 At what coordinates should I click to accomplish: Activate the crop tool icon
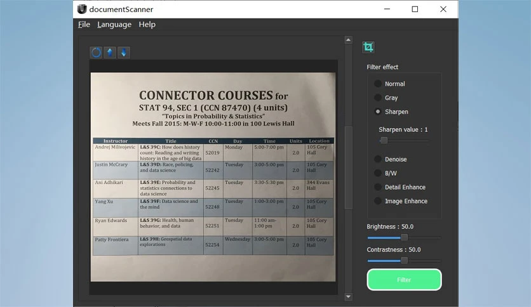[368, 47]
